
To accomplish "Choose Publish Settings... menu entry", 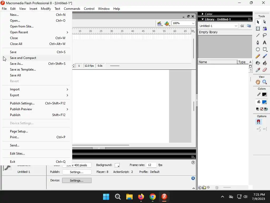I will [36, 103].
